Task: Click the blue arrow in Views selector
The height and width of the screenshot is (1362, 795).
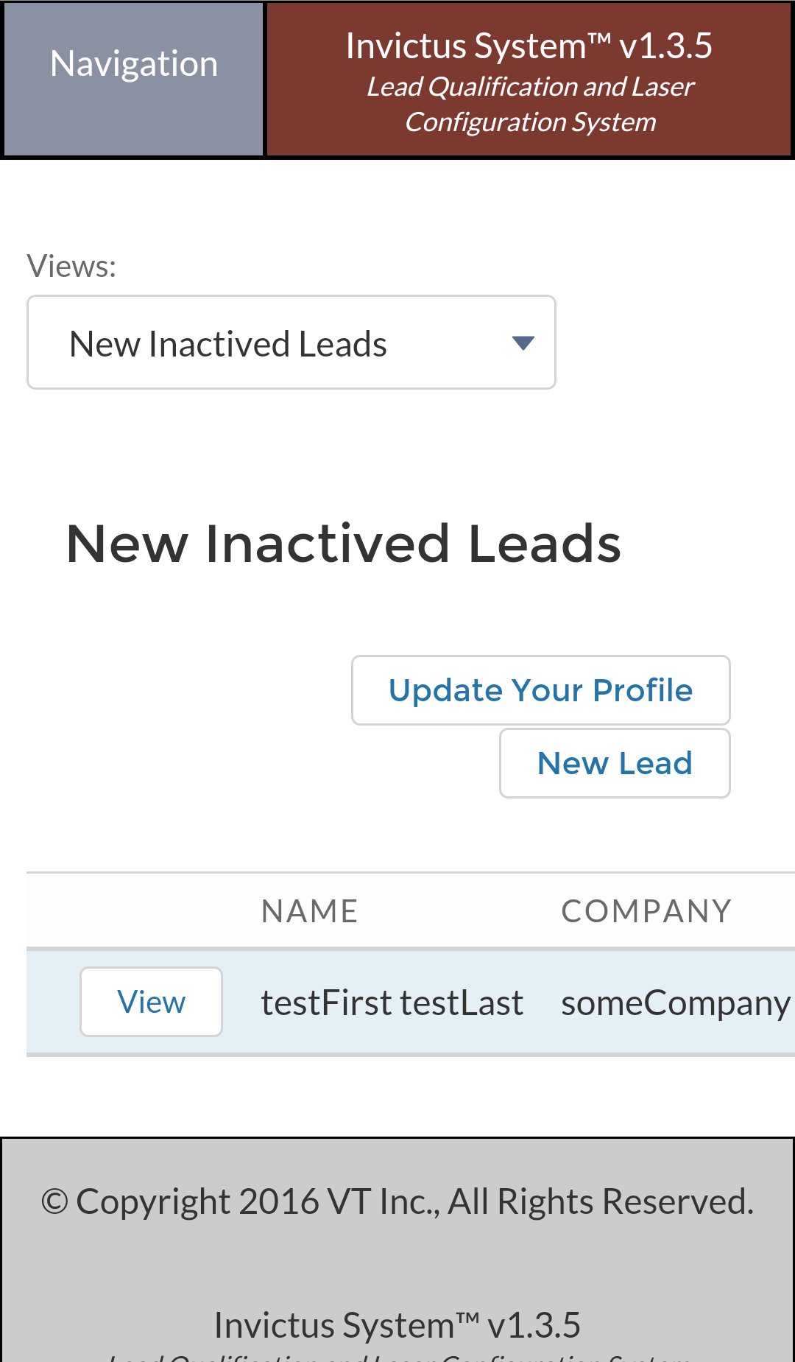Action: pos(523,343)
